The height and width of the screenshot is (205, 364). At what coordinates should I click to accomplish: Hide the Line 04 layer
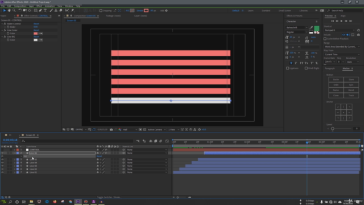click(x=2, y=163)
